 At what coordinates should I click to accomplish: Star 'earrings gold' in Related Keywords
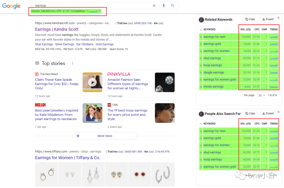pyautogui.click(x=201, y=44)
